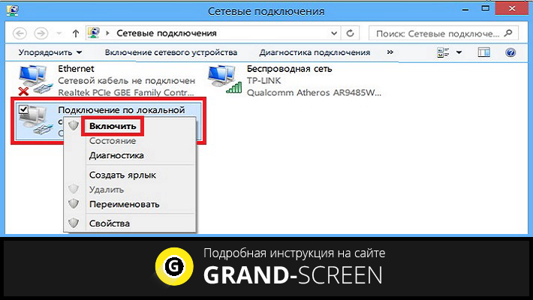The height and width of the screenshot is (300, 533).
Task: Expand the view options dropdown arrow
Action: coord(459,52)
